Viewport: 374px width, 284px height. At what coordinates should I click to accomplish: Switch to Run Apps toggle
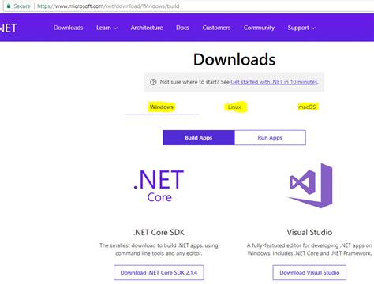[270, 137]
